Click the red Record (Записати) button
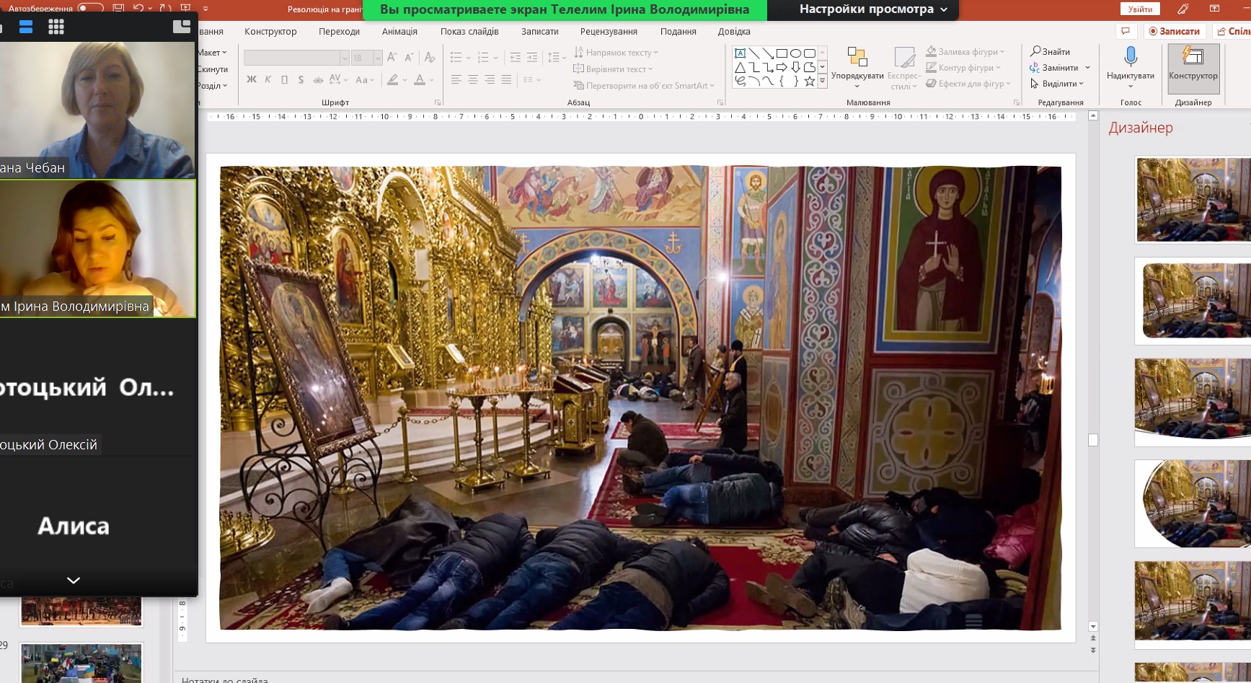Screen dimensions: 1251x683 tap(1175, 31)
